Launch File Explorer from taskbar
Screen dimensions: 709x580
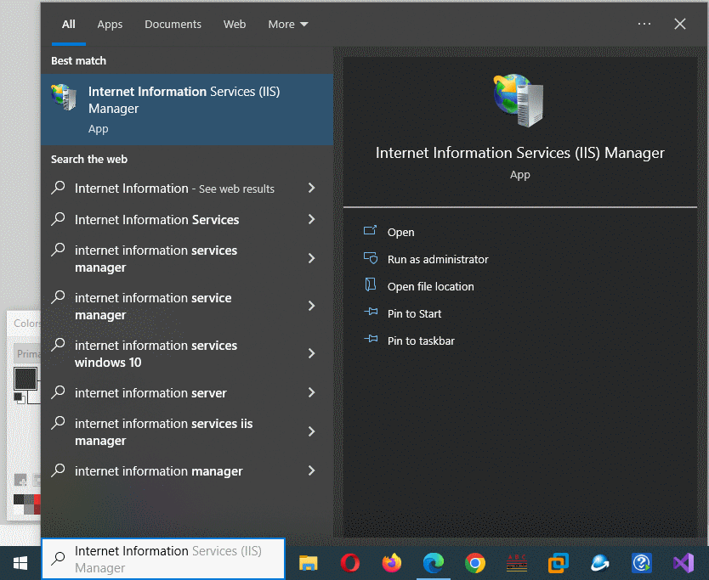point(309,563)
